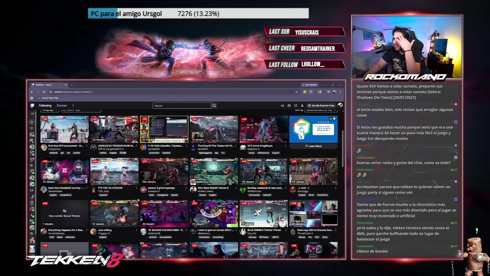Click the hidetone channel name
The width and height of the screenshot is (490, 276).
coord(252,149)
